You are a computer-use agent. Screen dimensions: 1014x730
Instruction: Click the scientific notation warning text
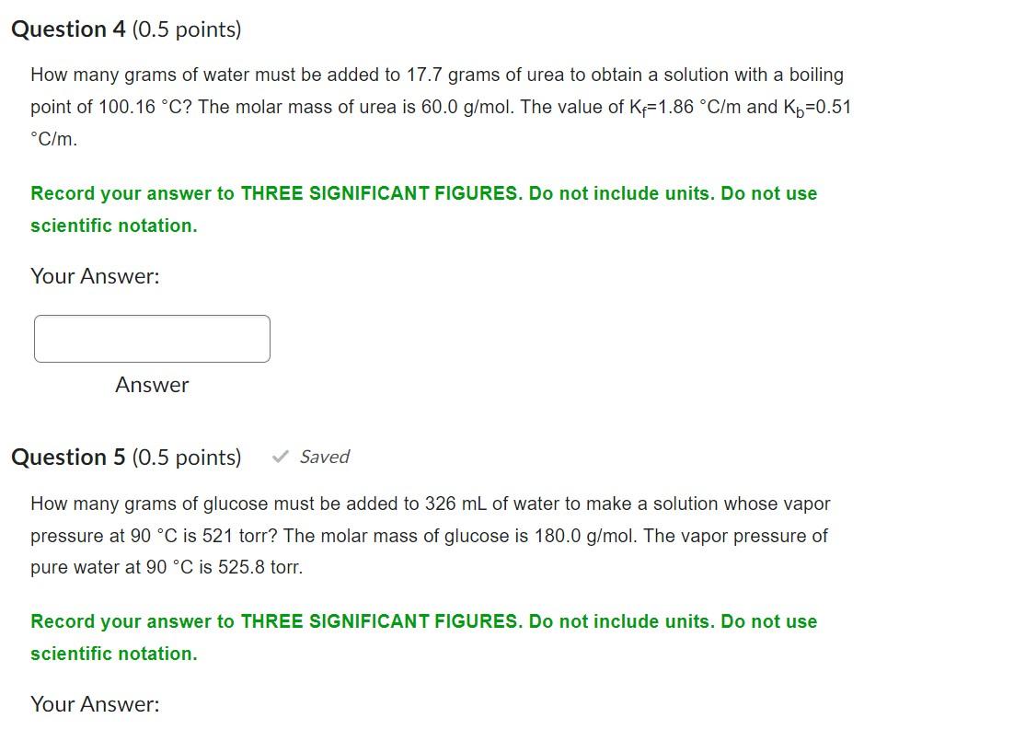112,225
